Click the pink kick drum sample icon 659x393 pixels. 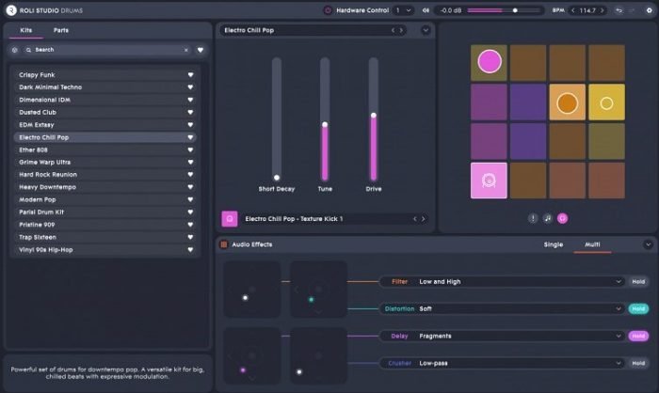click(230, 219)
